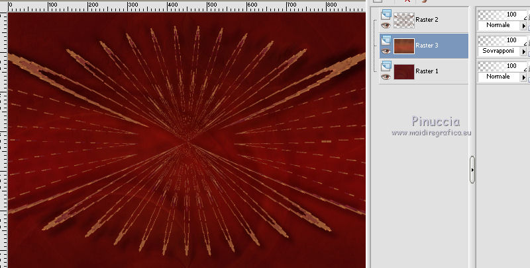Hide the Raster 1 layer
Image resolution: width=530 pixels, height=268 pixels.
click(386, 77)
